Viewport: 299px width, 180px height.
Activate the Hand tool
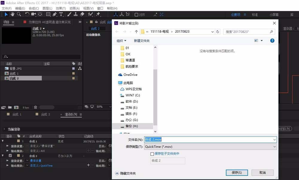(13, 14)
